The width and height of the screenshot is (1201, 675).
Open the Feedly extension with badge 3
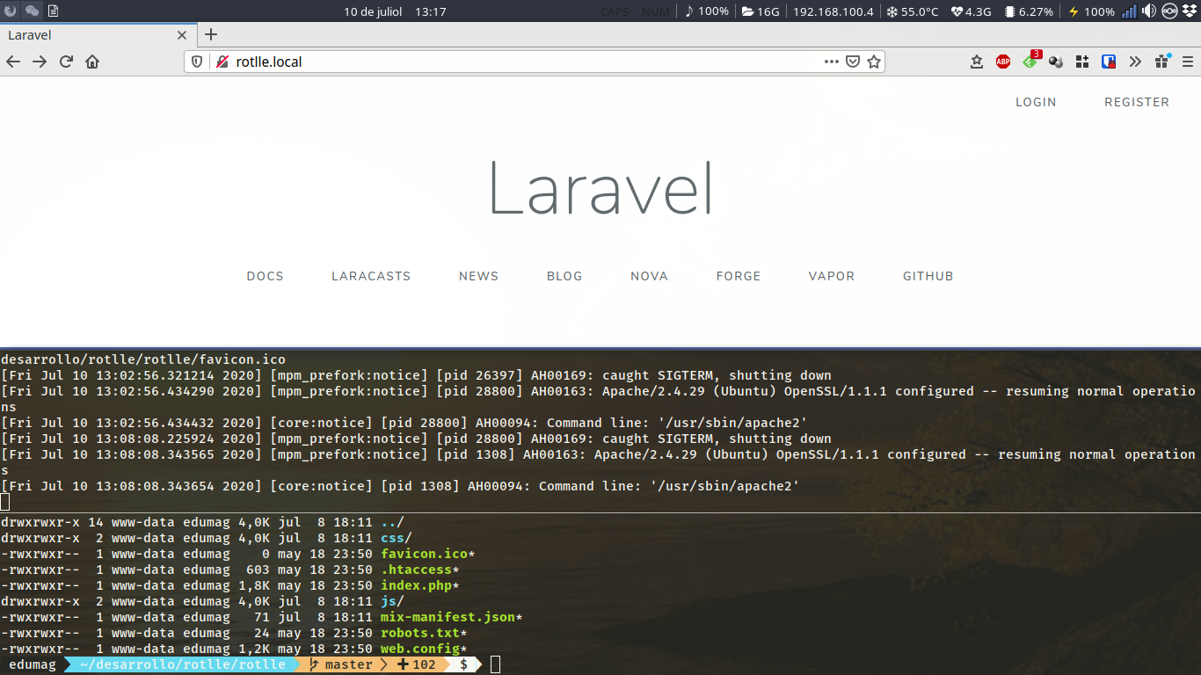[1030, 61]
